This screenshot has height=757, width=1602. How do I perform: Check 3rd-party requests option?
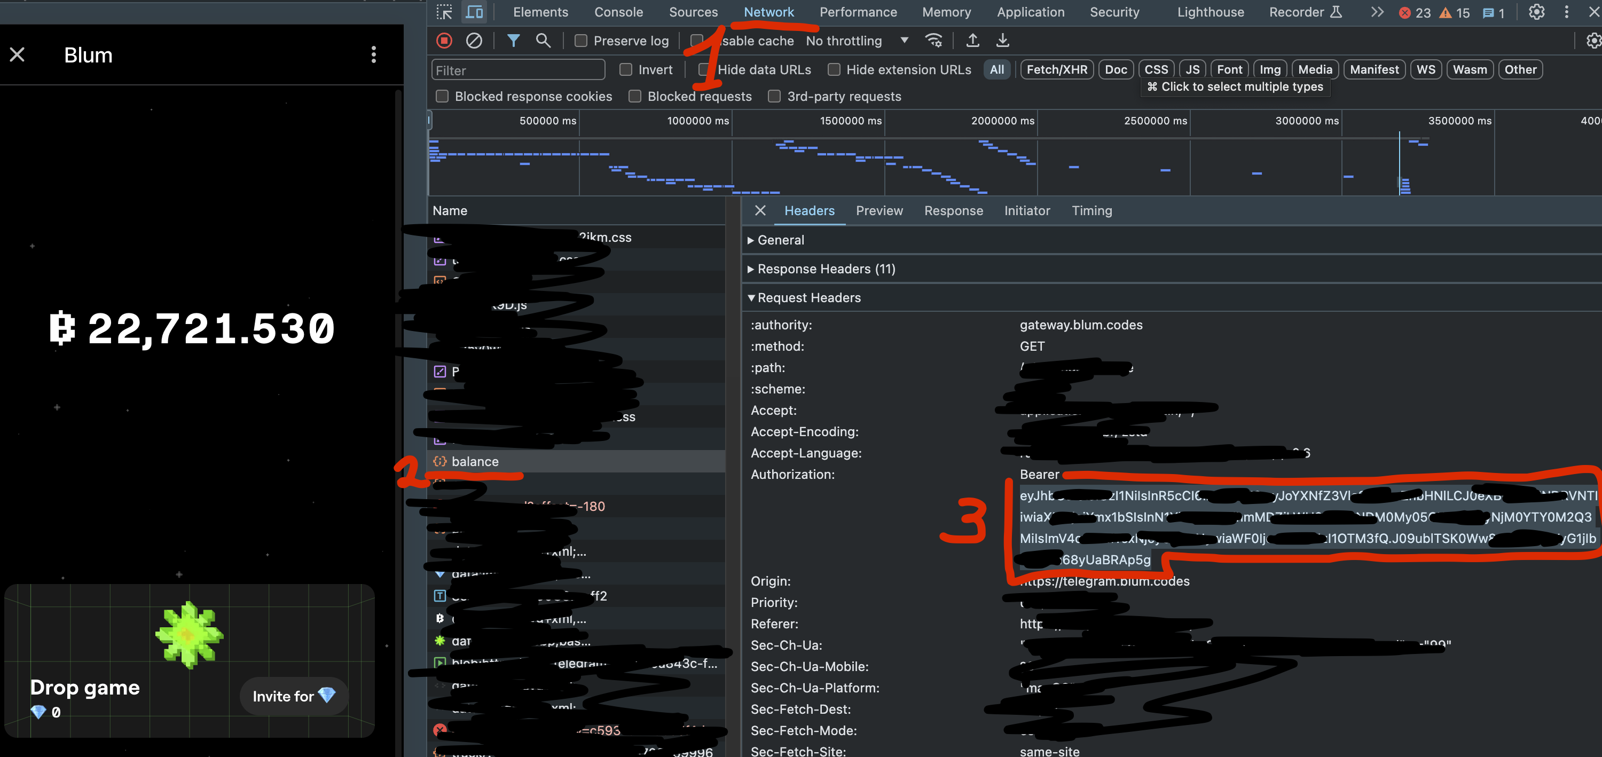pos(774,96)
